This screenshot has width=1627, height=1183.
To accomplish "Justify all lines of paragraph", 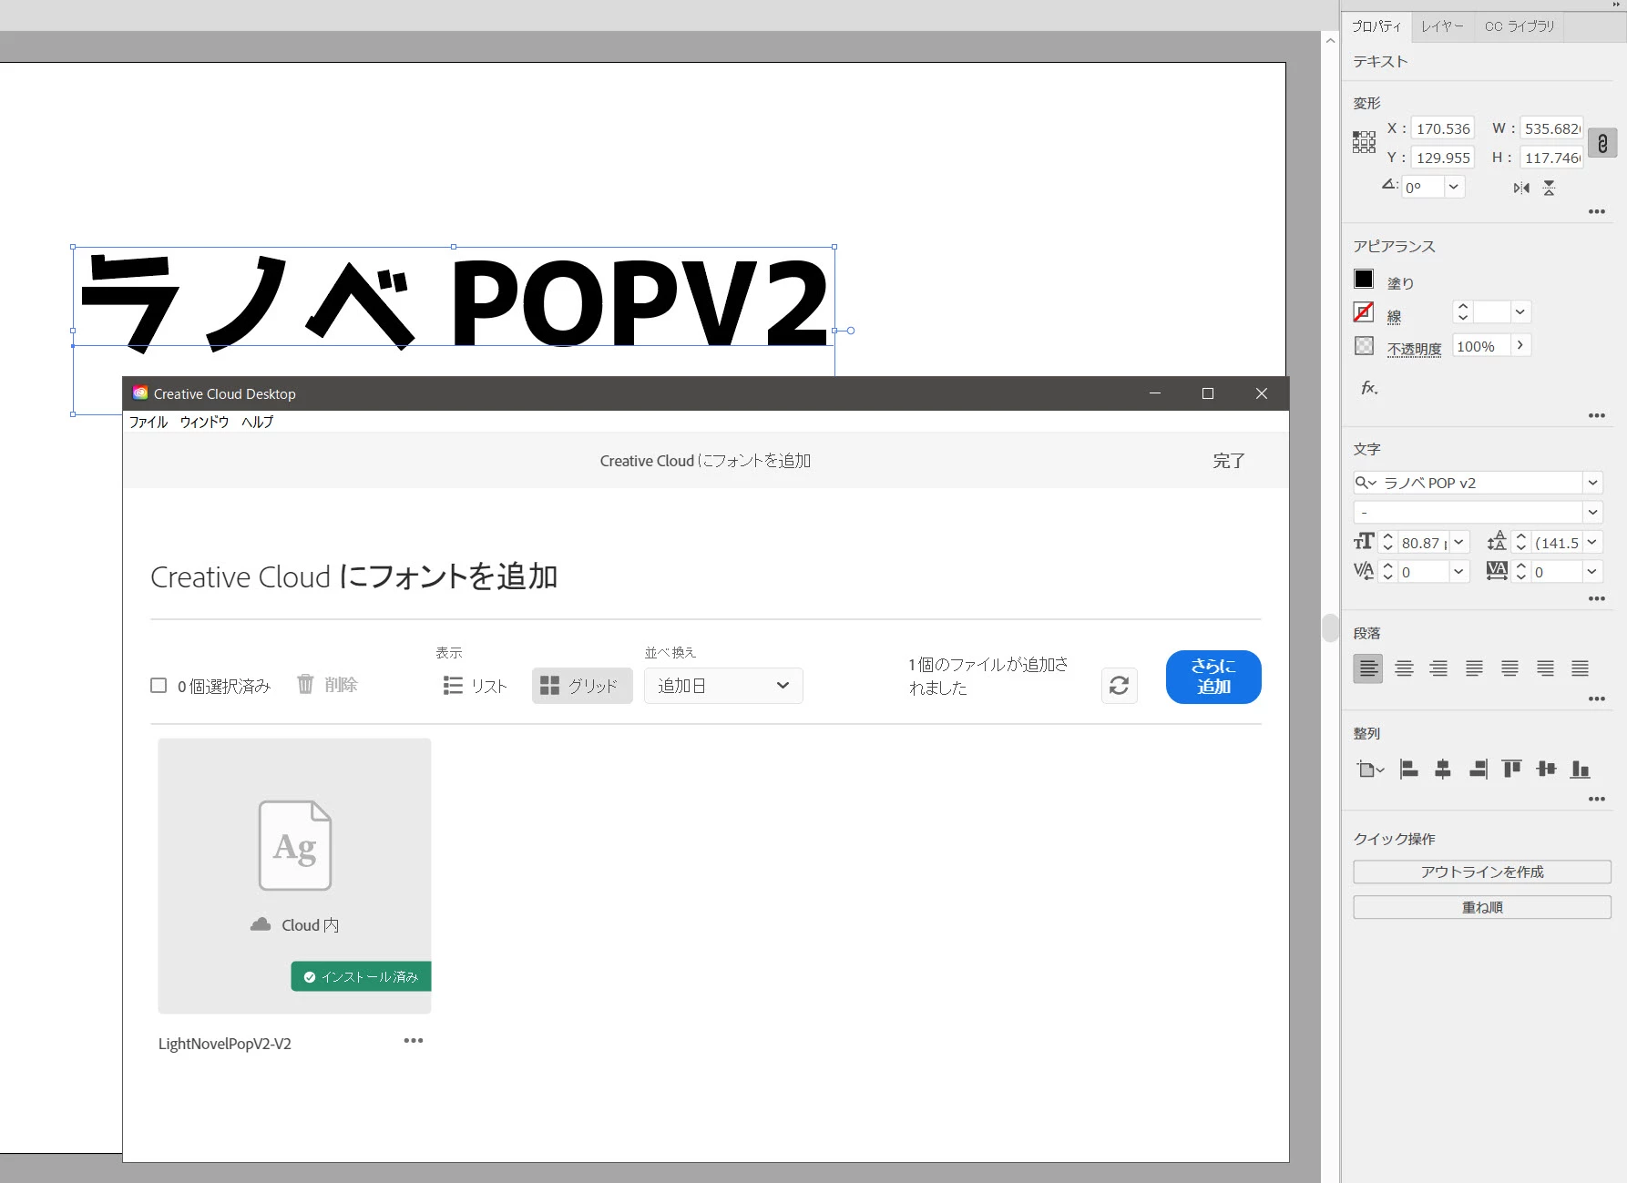I will 1581,668.
